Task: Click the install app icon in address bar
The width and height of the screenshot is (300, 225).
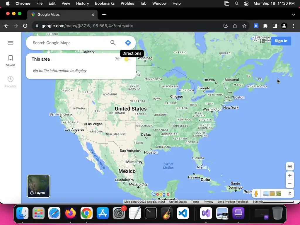Action: (226, 26)
